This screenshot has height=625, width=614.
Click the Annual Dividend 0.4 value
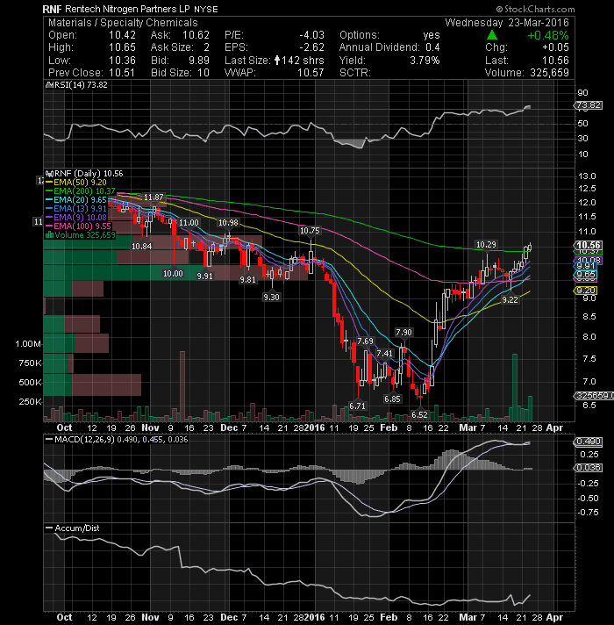[432, 47]
